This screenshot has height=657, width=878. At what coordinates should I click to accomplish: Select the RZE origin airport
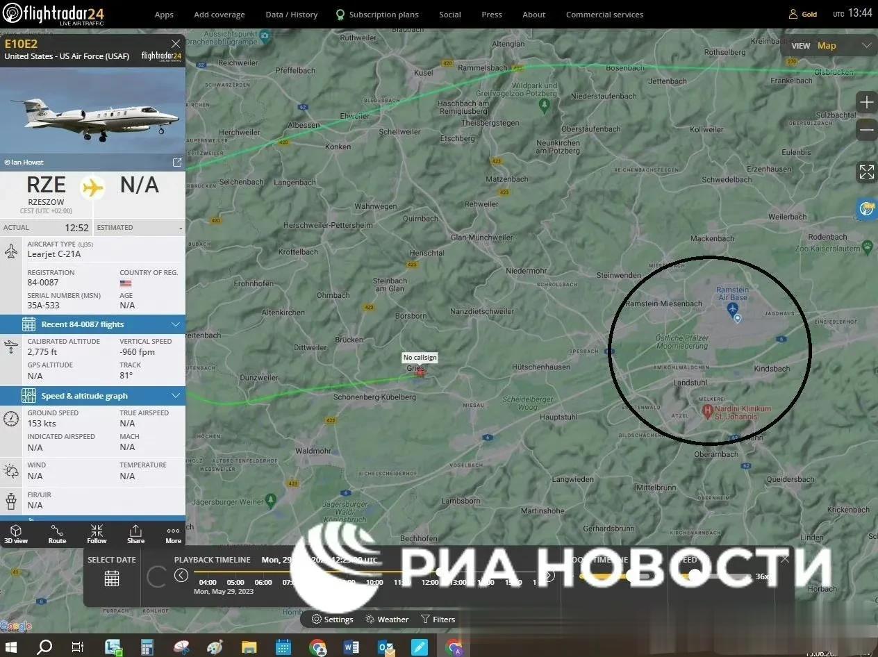(x=46, y=185)
